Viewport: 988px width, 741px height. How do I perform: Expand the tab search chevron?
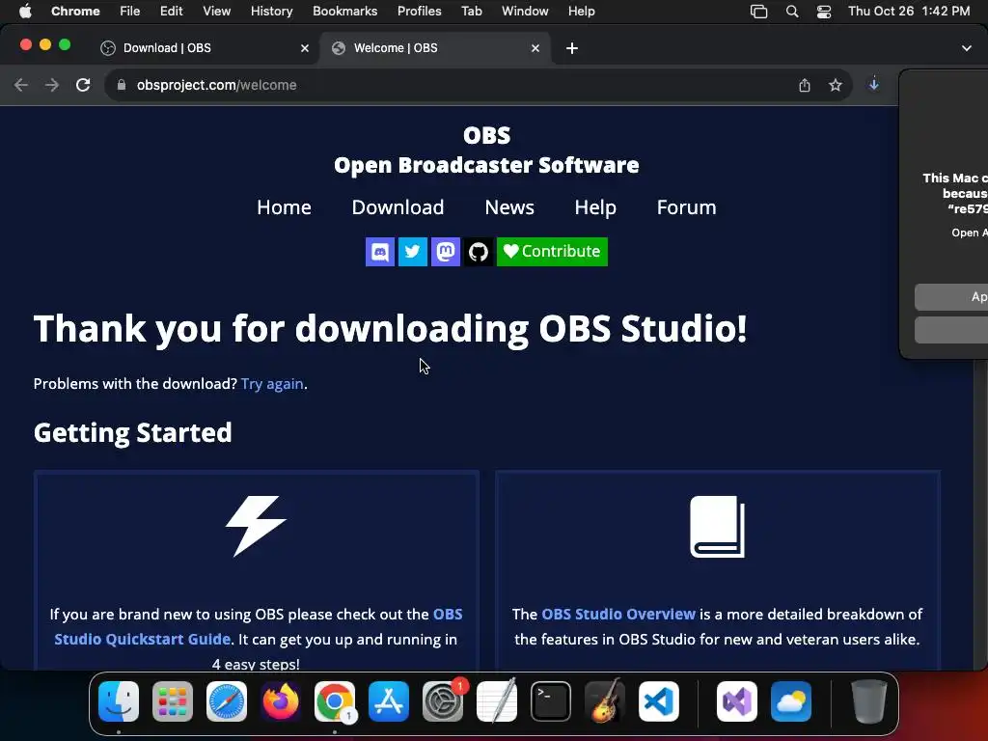click(x=967, y=48)
